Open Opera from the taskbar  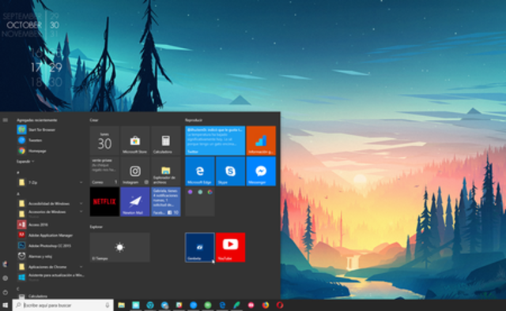tap(280, 305)
